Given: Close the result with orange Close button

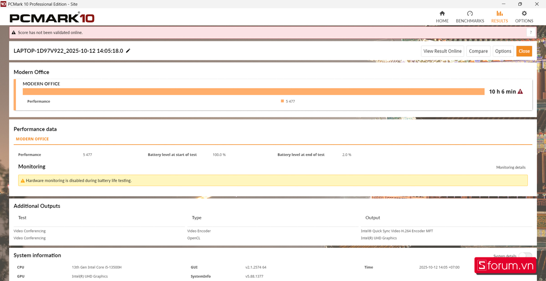Looking at the screenshot, I should 524,51.
